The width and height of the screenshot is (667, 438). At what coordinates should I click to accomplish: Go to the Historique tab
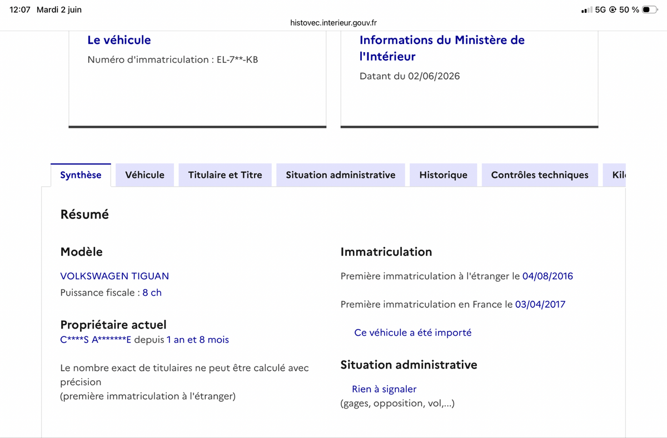(443, 175)
